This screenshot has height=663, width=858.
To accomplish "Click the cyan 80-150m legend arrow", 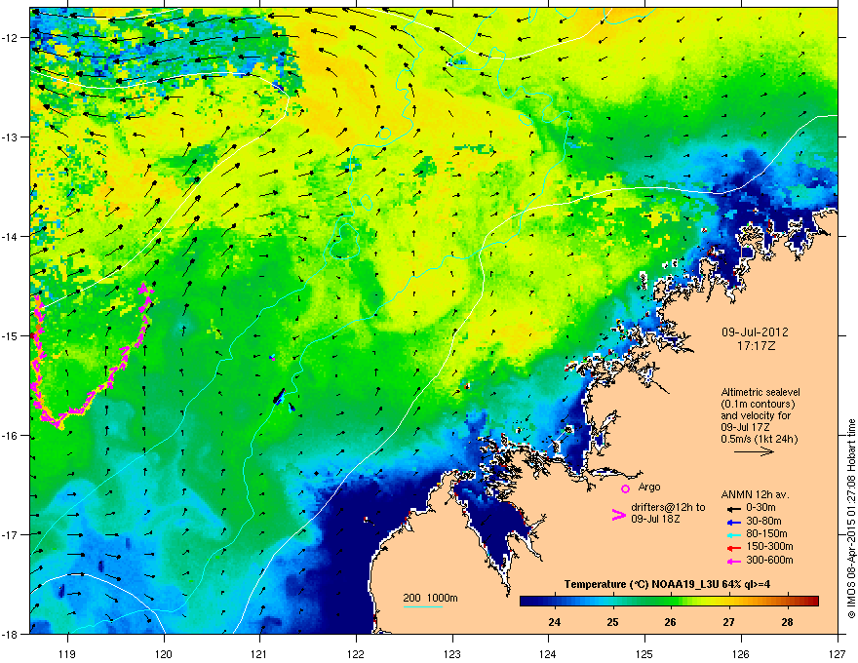I will pyautogui.click(x=732, y=534).
